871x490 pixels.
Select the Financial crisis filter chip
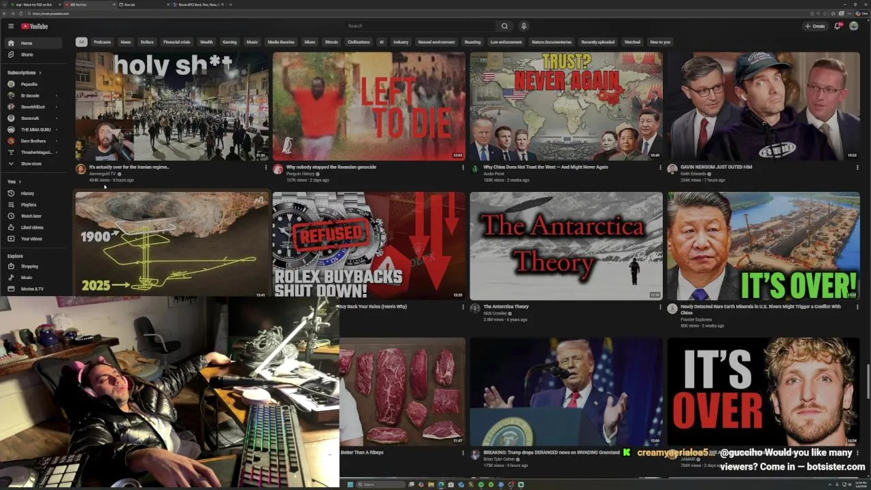[177, 42]
